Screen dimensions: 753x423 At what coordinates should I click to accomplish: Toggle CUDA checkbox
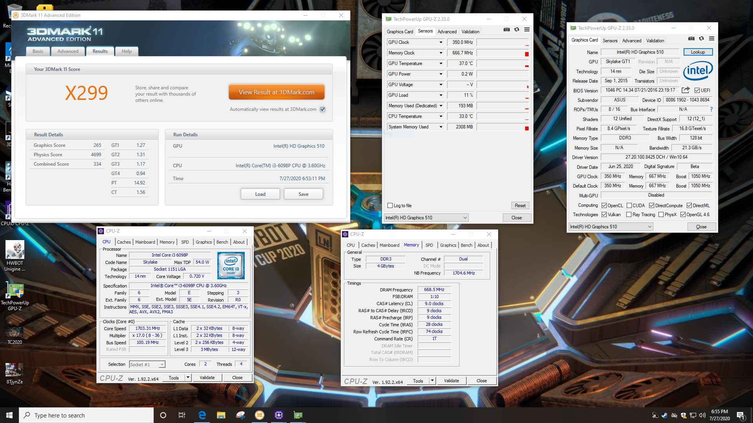[629, 206]
